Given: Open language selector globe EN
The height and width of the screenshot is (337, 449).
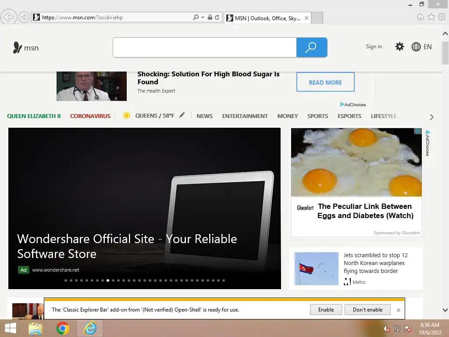Looking at the screenshot, I should [x=421, y=47].
